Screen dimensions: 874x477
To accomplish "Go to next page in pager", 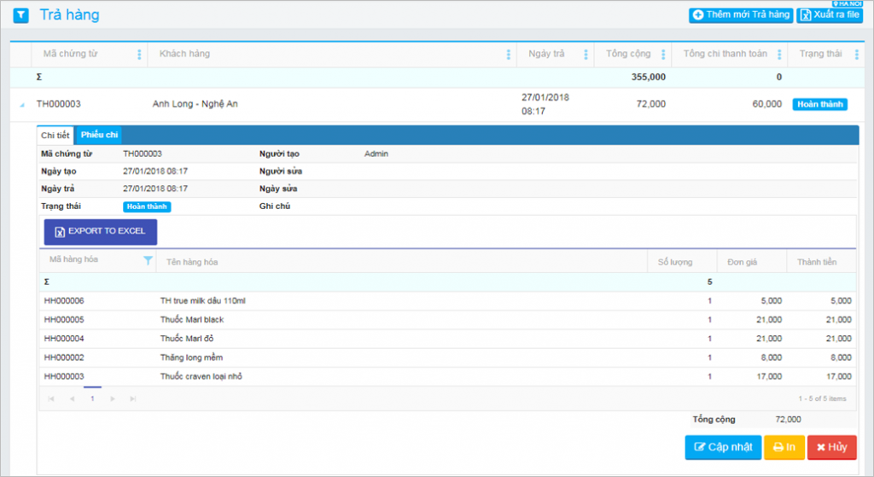I will click(113, 399).
